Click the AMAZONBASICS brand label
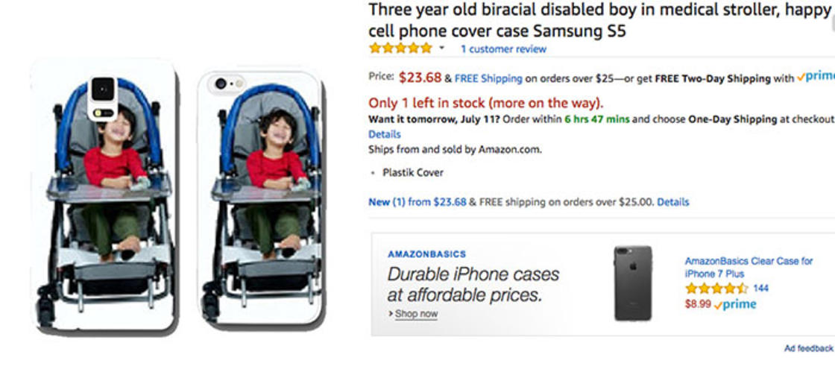 [x=426, y=254]
